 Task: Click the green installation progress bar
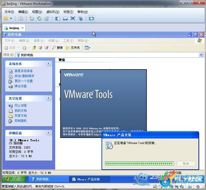pyautogui.click(x=139, y=164)
